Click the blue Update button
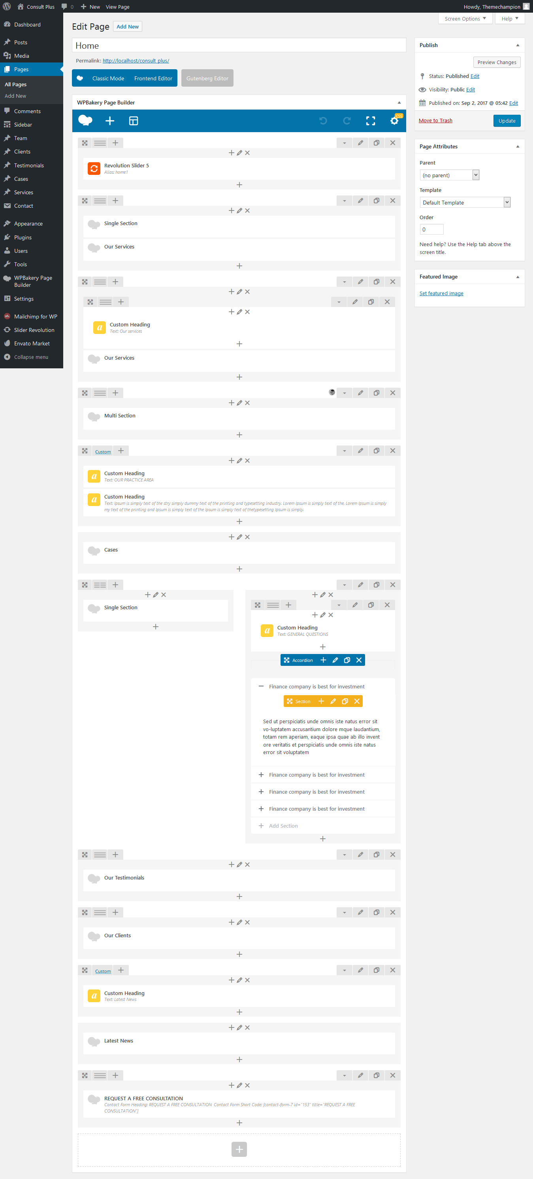The image size is (533, 1179). click(507, 121)
